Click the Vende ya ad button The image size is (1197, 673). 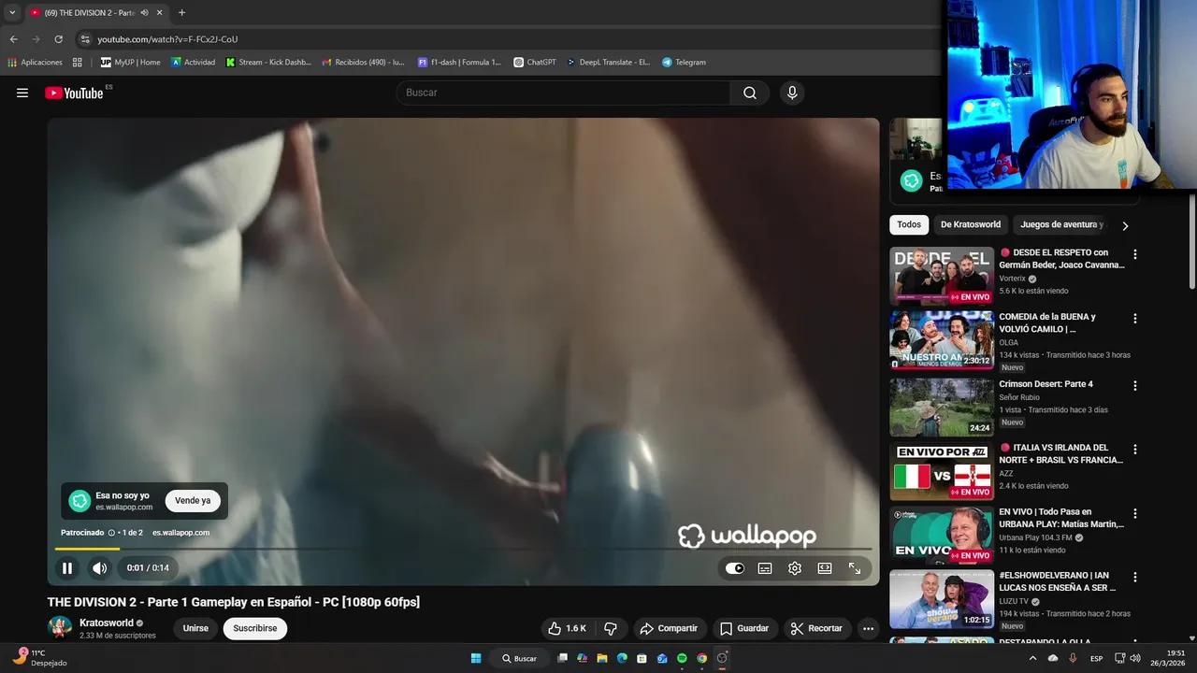[x=193, y=501]
